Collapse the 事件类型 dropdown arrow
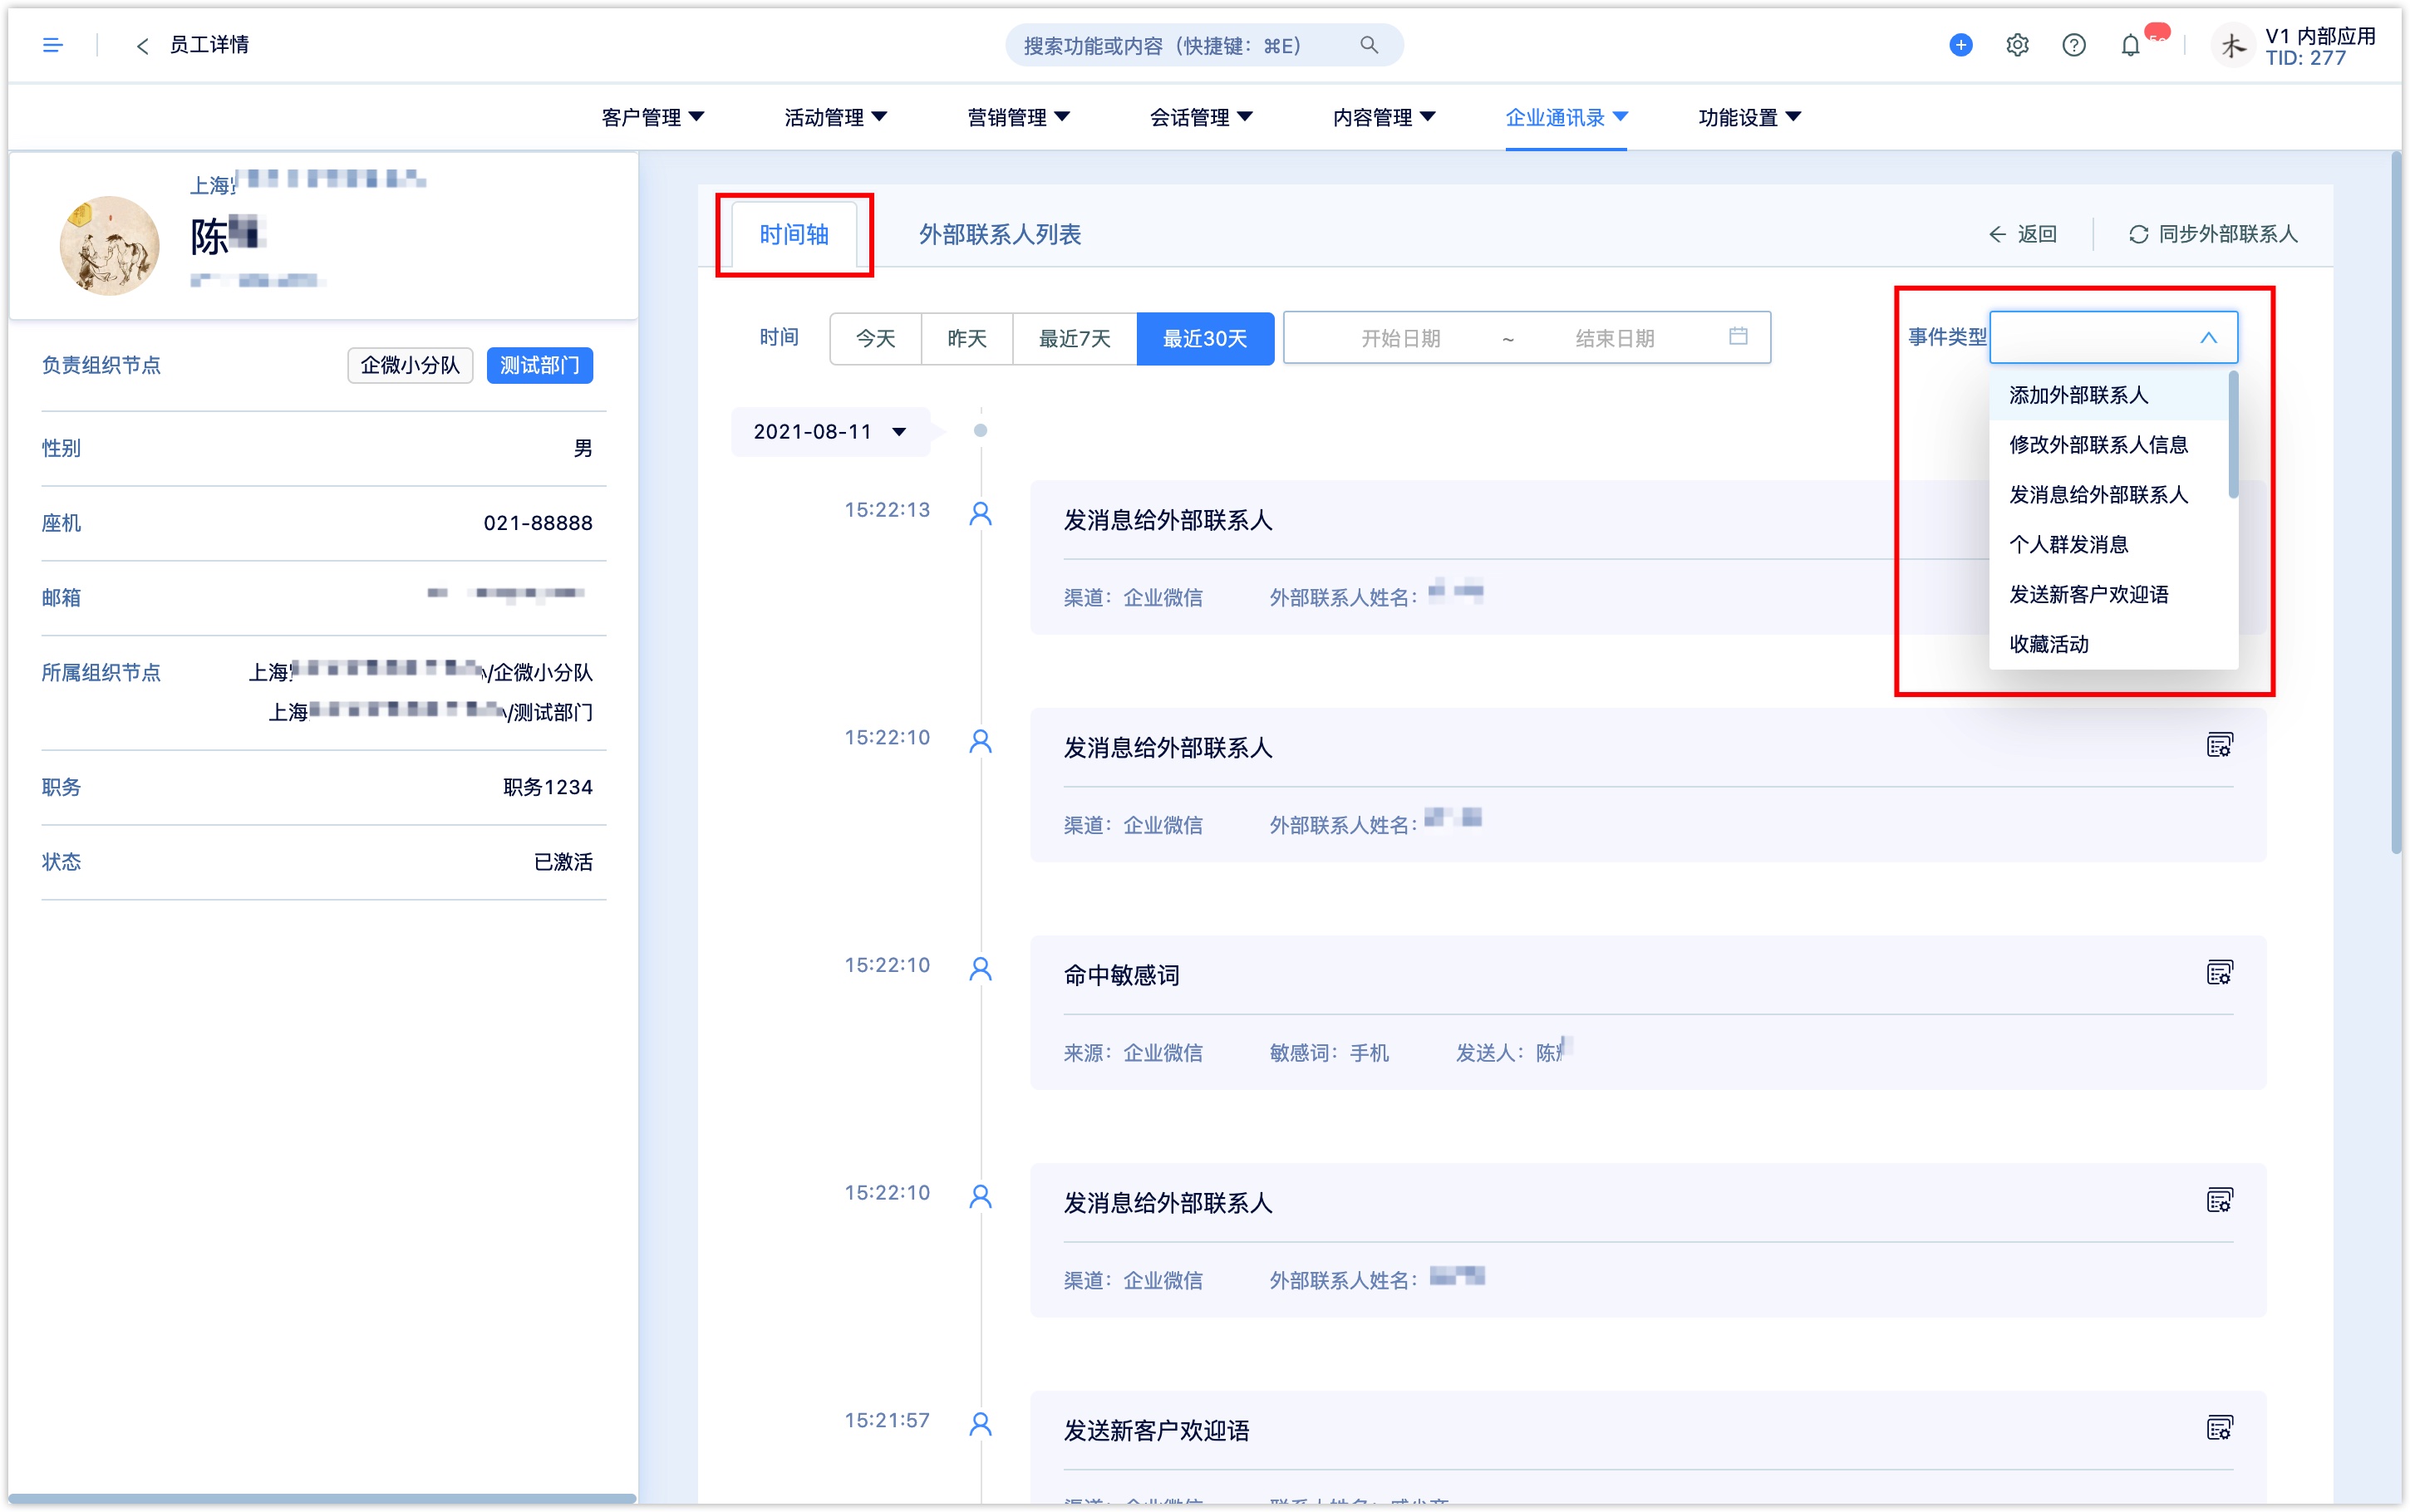Viewport: 2410px width, 1512px height. click(x=2208, y=337)
